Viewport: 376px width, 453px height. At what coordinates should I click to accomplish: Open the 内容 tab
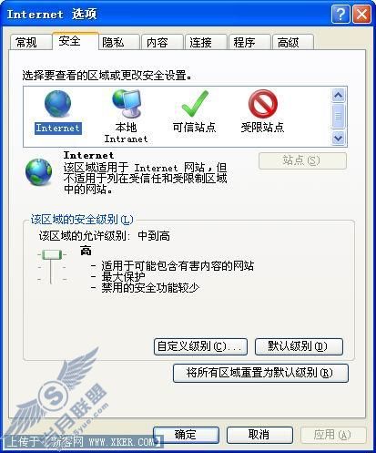click(x=162, y=42)
